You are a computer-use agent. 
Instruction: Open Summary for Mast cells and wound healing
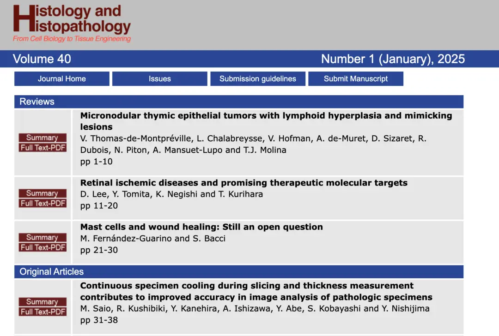43,237
